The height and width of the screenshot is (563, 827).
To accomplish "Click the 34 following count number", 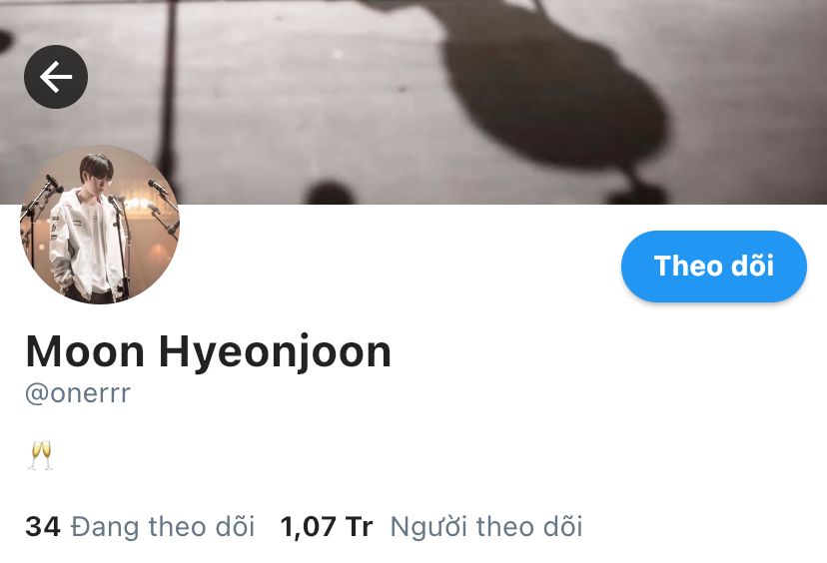I will pyautogui.click(x=43, y=526).
